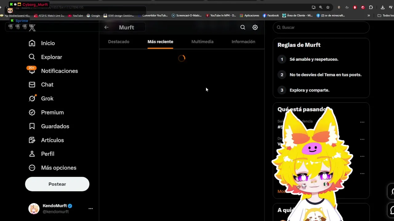Open YouTube bookmark

click(76, 15)
